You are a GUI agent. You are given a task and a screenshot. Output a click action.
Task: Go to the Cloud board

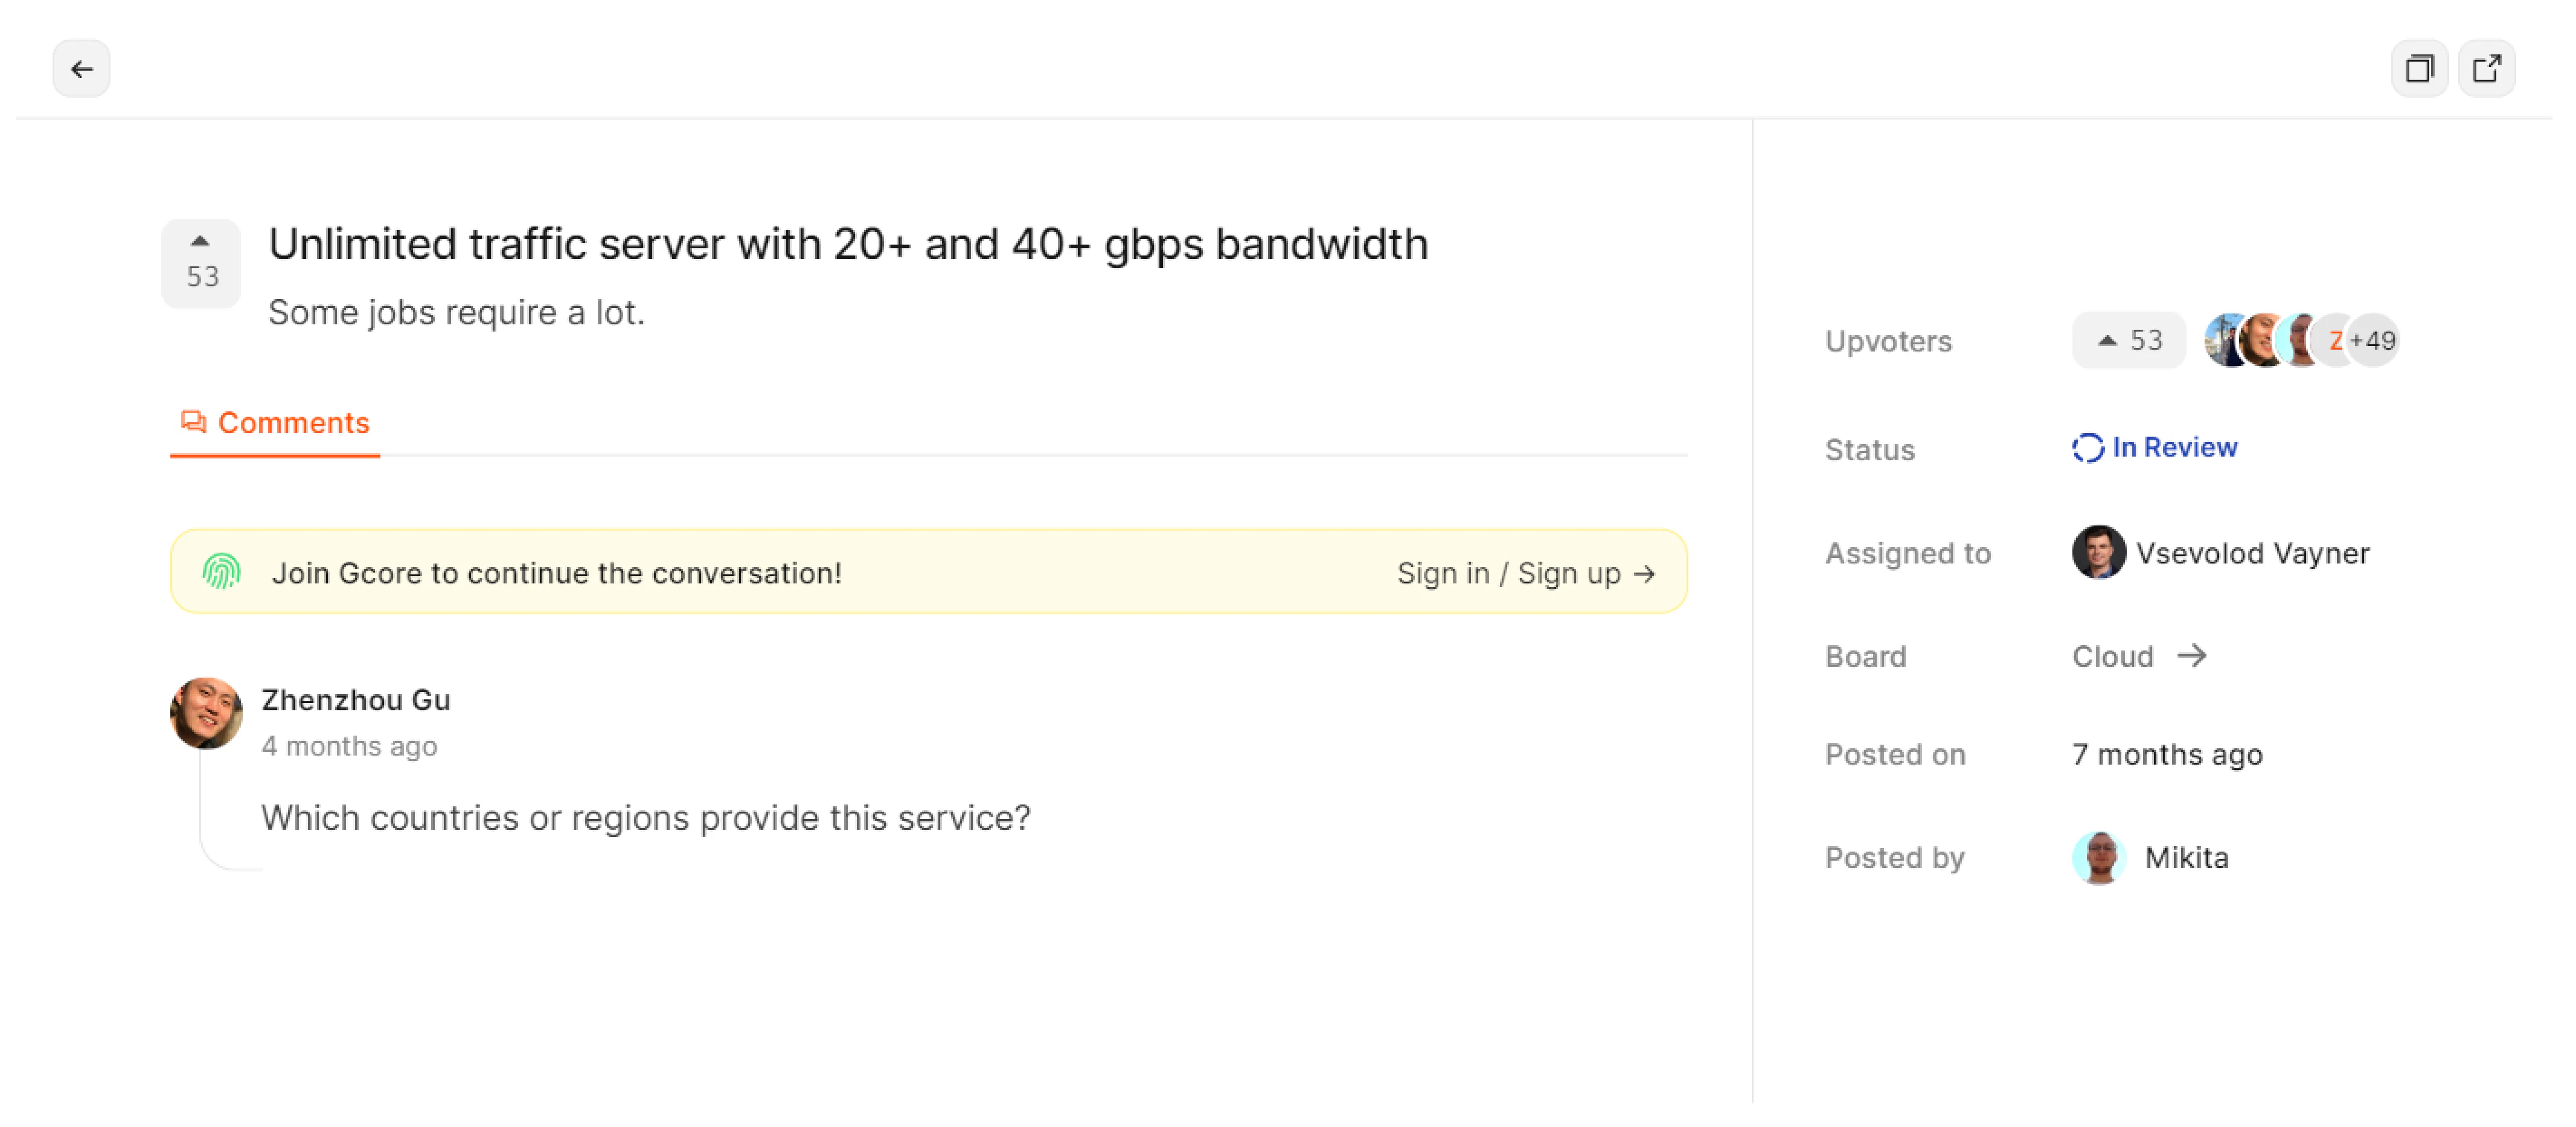point(2112,656)
